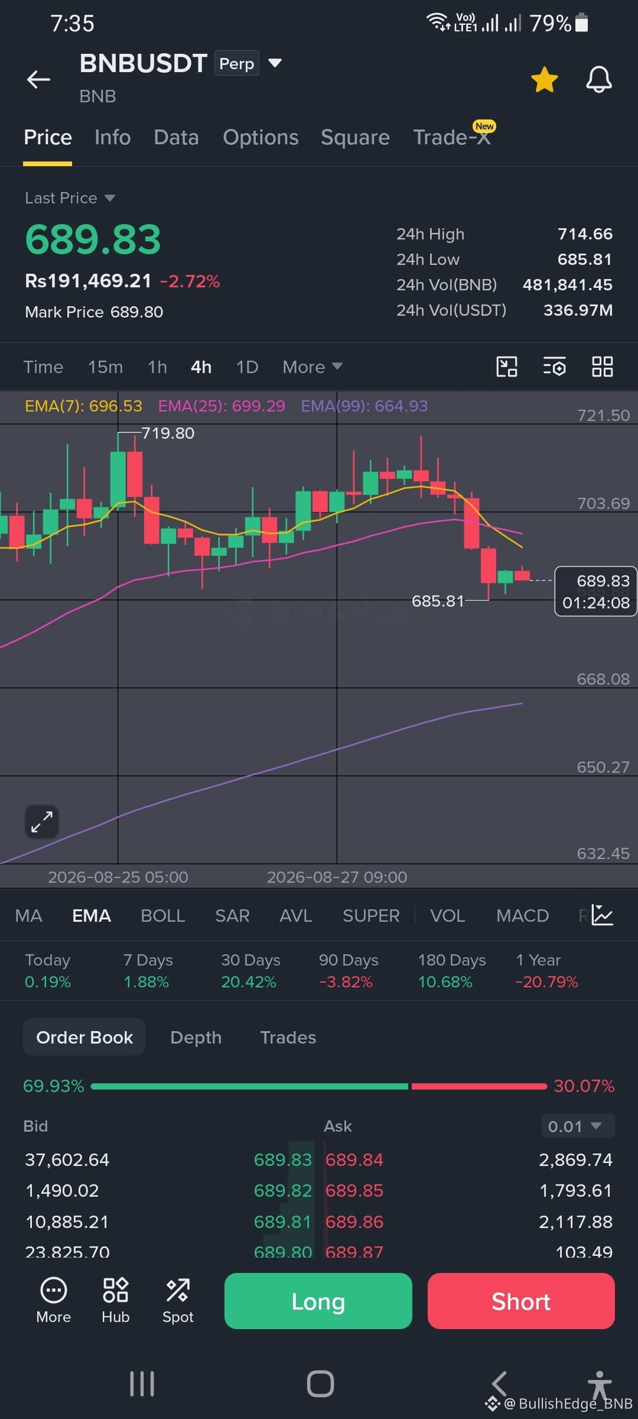Click the 1 Year -20.79% value
638x1419 pixels.
[x=546, y=981]
